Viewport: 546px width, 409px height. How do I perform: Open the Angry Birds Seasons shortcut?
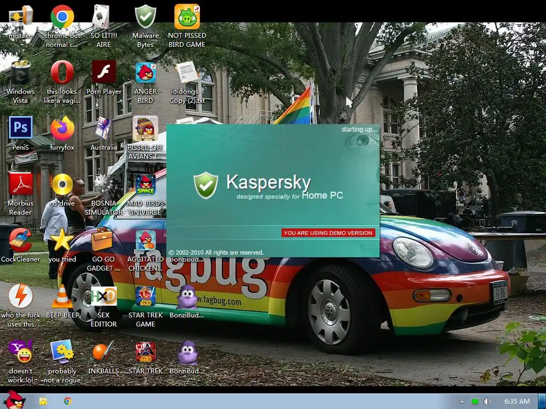pyautogui.click(x=145, y=128)
